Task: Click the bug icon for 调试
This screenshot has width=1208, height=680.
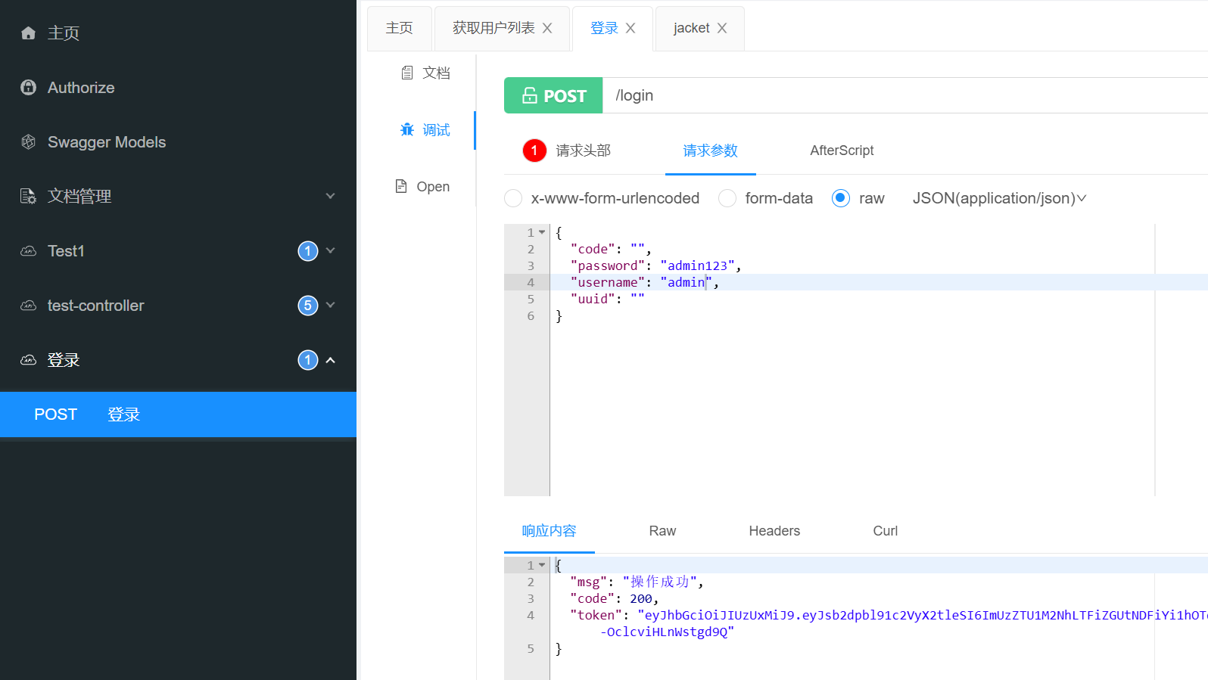Action: (x=407, y=130)
